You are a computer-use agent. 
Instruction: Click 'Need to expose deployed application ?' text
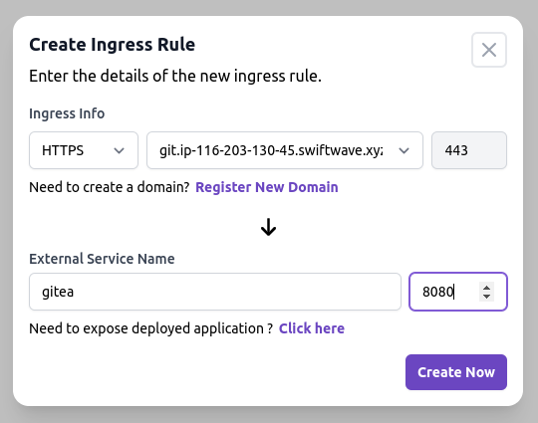151,328
